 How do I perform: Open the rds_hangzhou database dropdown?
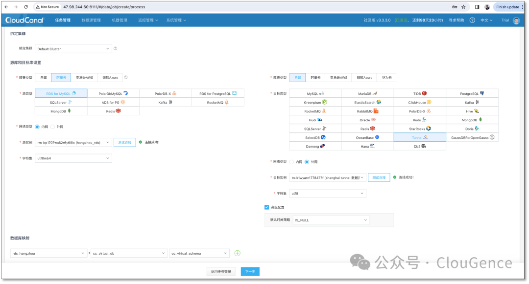click(x=48, y=253)
